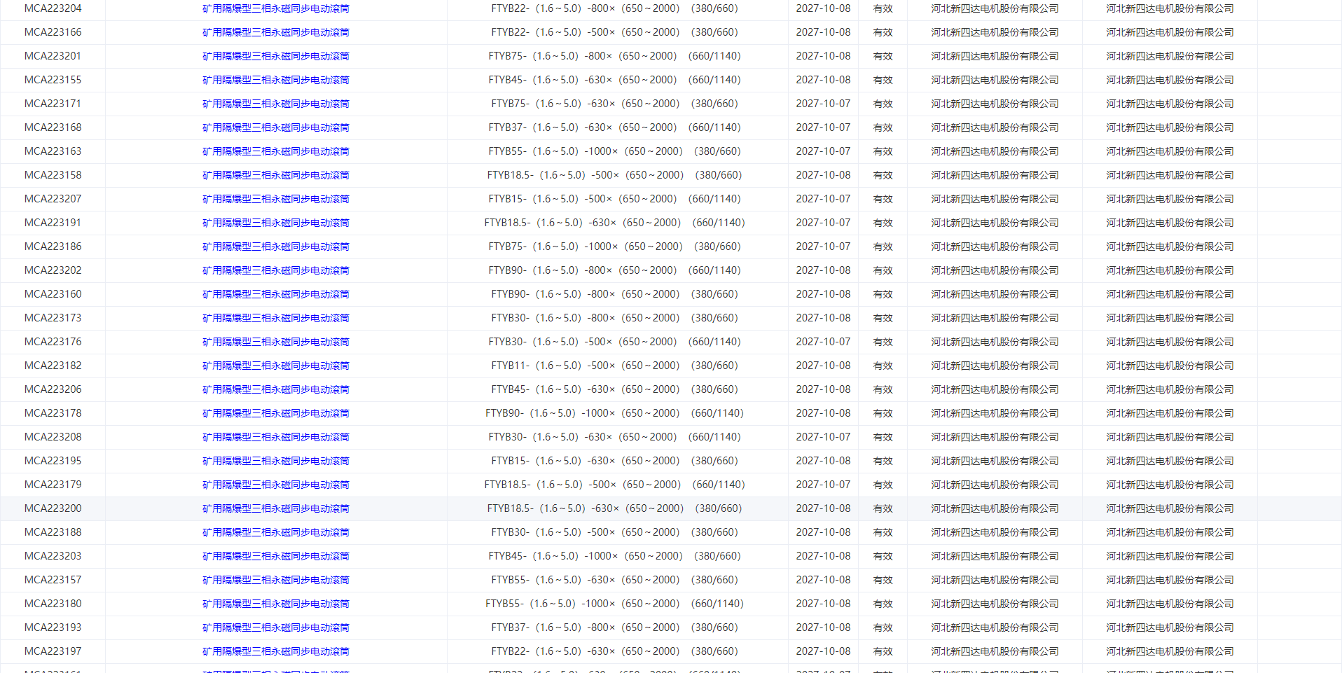Click the product link in row MCA223186
This screenshot has width=1342, height=673.
coord(275,247)
